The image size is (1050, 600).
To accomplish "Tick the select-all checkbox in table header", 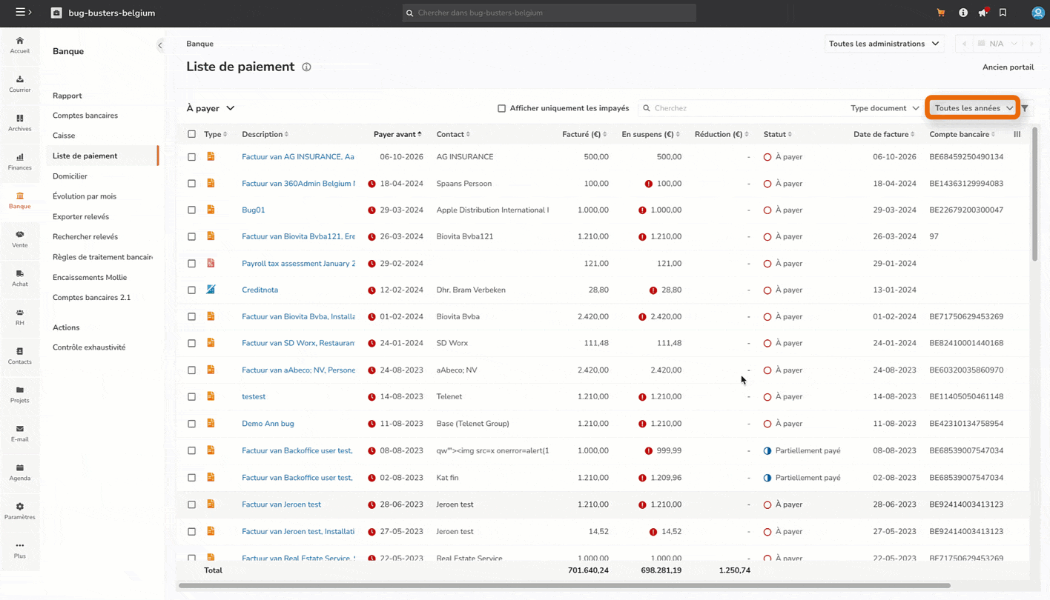I will (x=192, y=134).
